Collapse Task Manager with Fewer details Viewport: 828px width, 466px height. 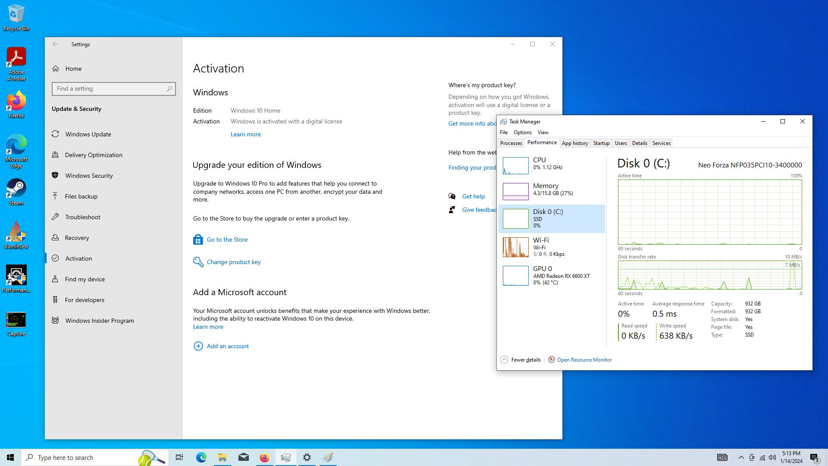click(521, 359)
